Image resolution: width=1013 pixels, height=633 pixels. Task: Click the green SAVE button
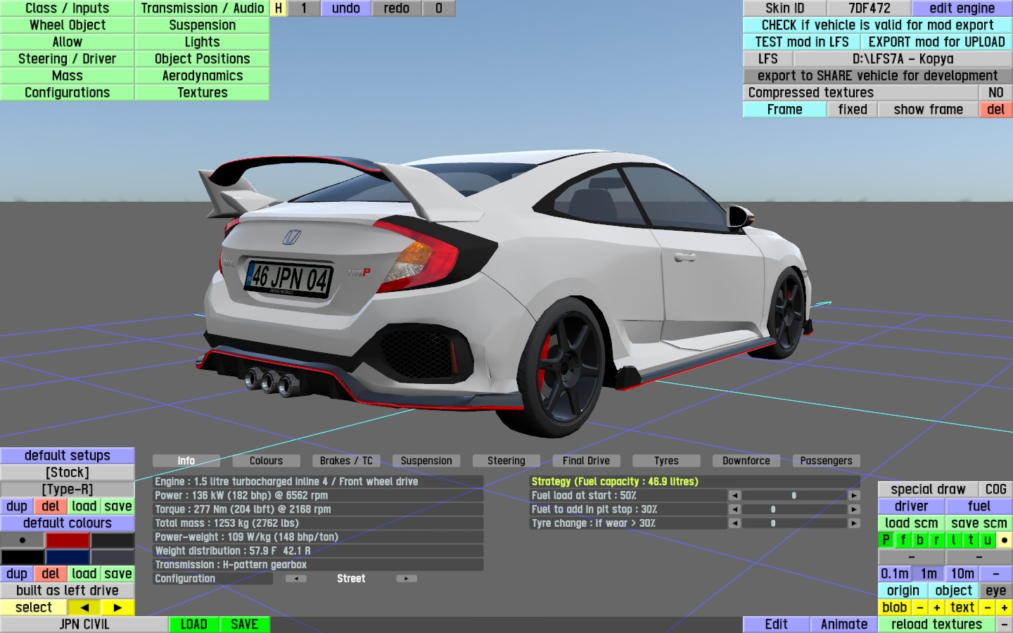click(245, 625)
